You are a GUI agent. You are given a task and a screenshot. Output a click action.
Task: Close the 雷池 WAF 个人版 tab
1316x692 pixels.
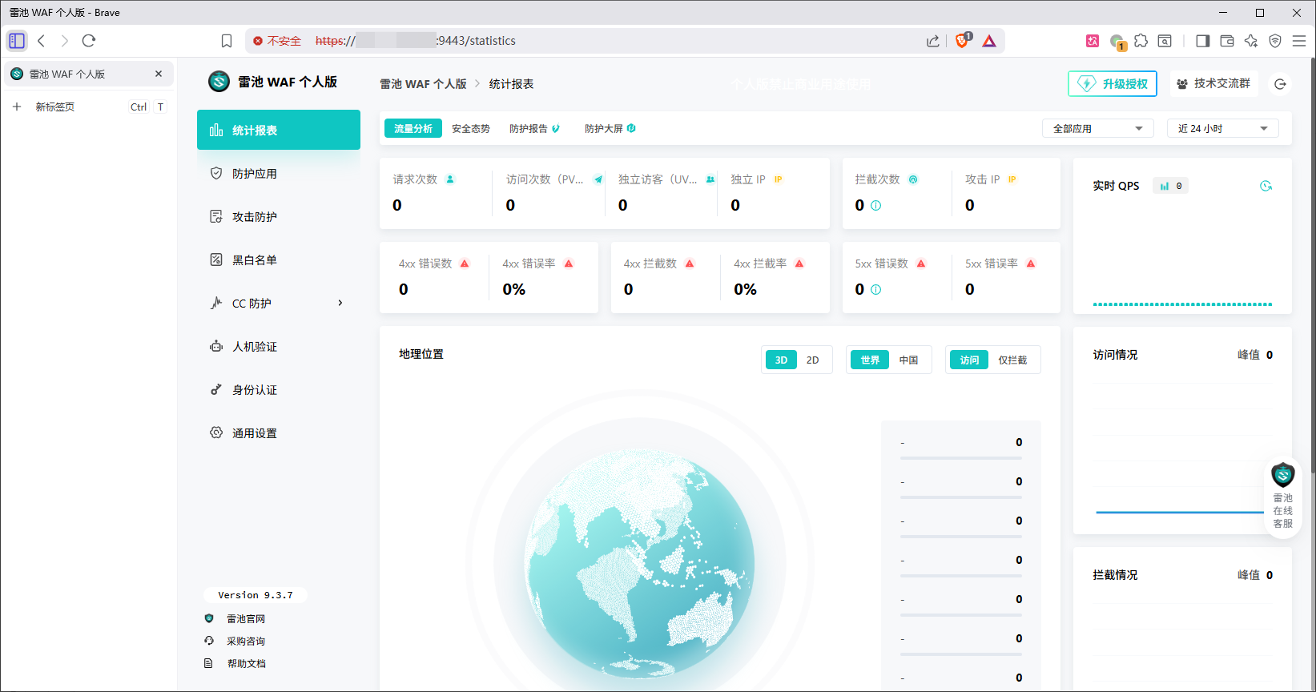(159, 74)
